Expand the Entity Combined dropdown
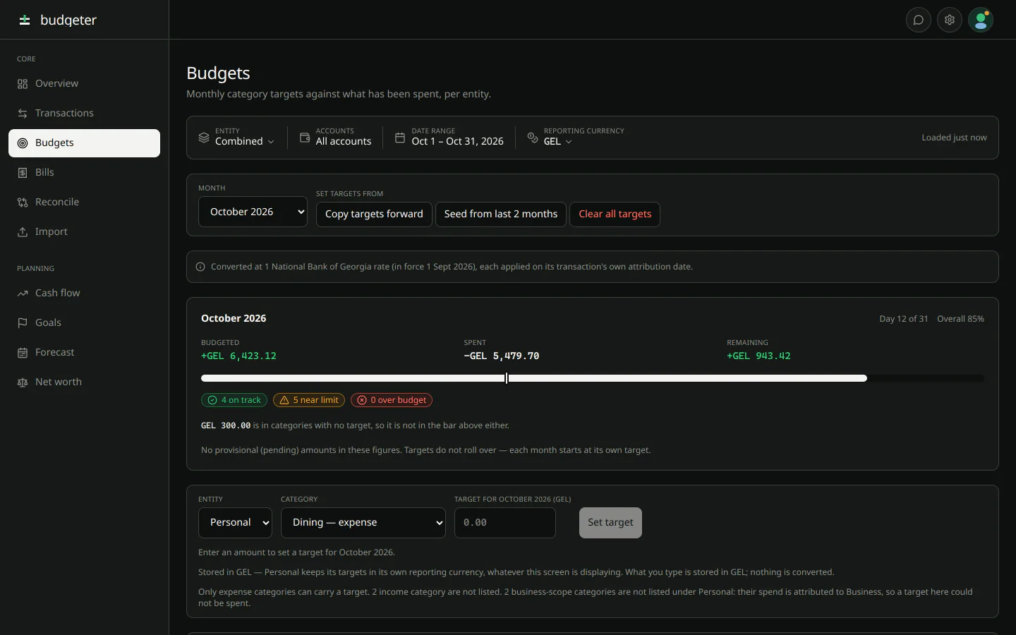1016x635 pixels. pos(245,141)
